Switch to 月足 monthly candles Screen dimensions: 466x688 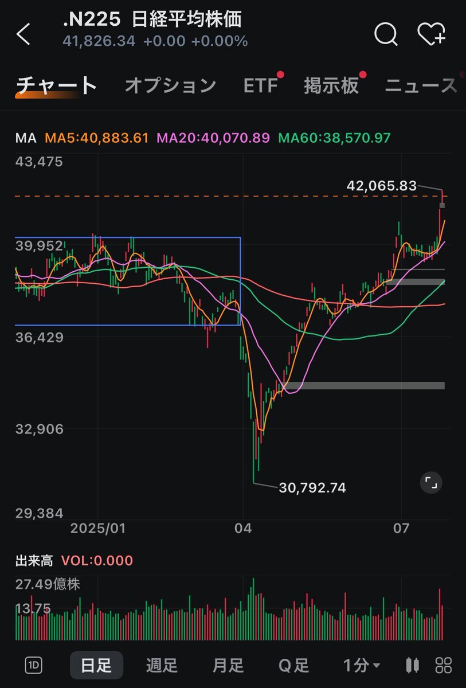[228, 666]
